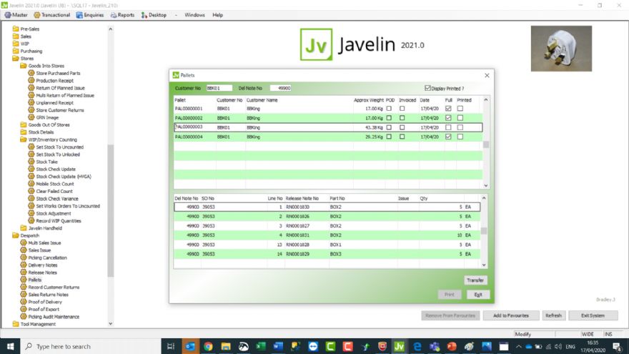Click the Exit System button
Viewport: 629px width, 354px height.
click(x=593, y=315)
